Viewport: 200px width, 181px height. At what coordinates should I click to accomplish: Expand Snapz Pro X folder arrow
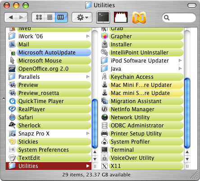point(88,133)
